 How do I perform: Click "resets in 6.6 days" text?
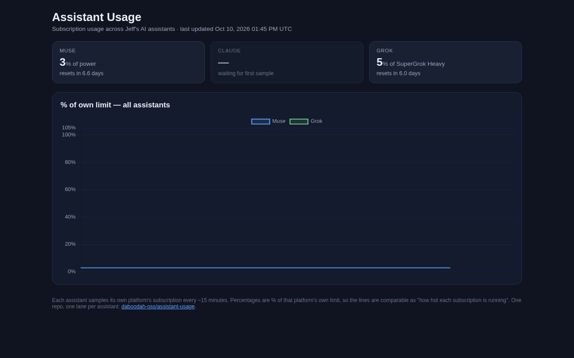(82, 73)
